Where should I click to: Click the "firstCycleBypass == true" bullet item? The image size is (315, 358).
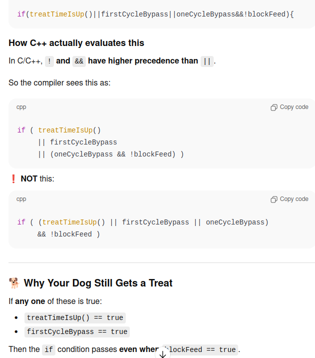tap(77, 331)
